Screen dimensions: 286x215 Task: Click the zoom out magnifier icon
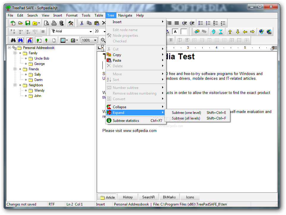[103, 40]
